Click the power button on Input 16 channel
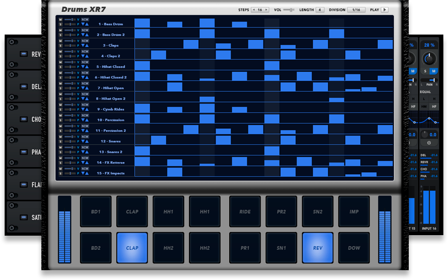This screenshot has width=448, height=280. pyautogui.click(x=429, y=142)
